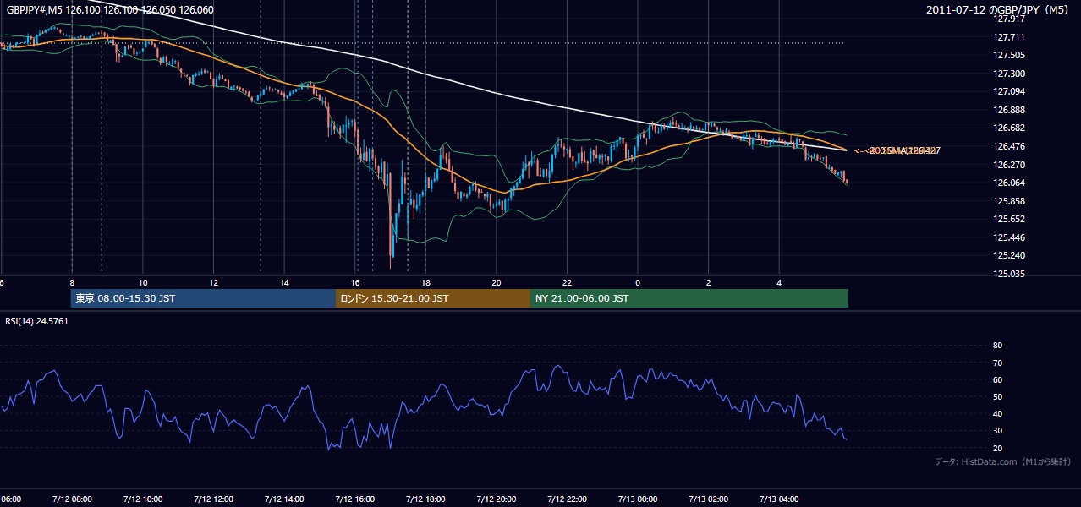Image resolution: width=1081 pixels, height=507 pixels.
Task: Click price level 125.035 on the axis
Action: click(1008, 274)
